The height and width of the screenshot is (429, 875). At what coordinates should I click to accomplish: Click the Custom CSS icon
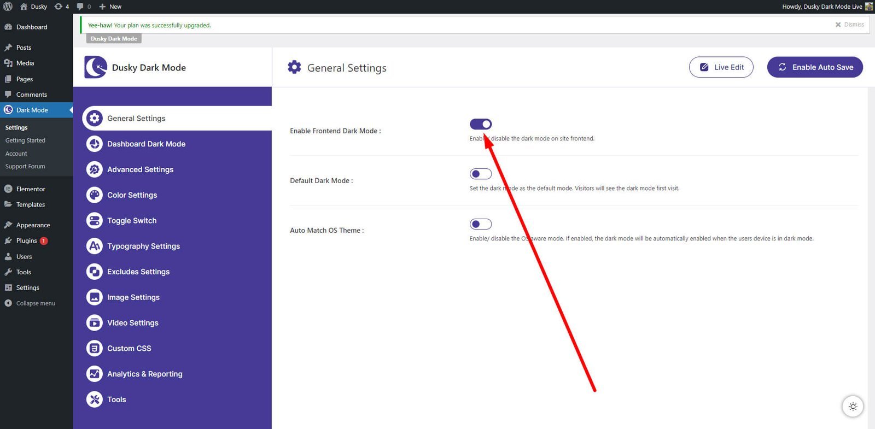click(95, 348)
